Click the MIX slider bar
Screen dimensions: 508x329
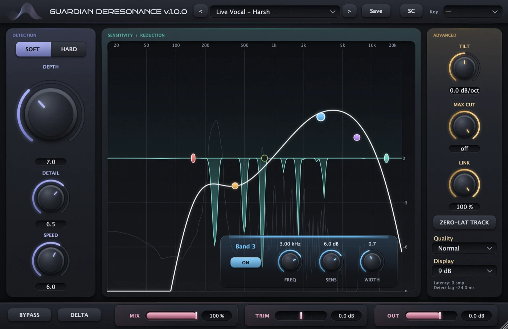point(172,316)
